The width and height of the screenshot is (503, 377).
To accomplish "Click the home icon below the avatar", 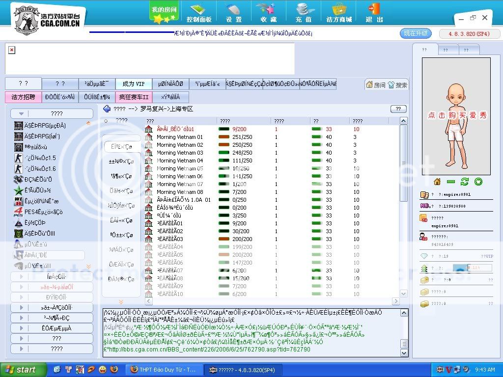I will 437,182.
